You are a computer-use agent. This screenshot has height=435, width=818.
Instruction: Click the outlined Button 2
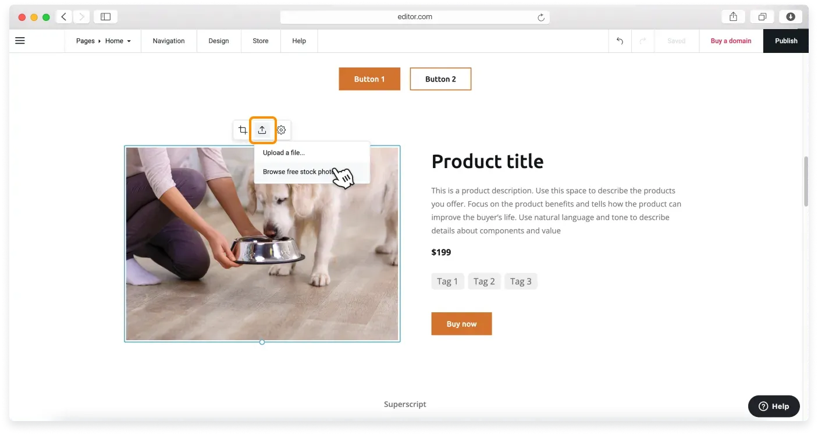(x=440, y=79)
